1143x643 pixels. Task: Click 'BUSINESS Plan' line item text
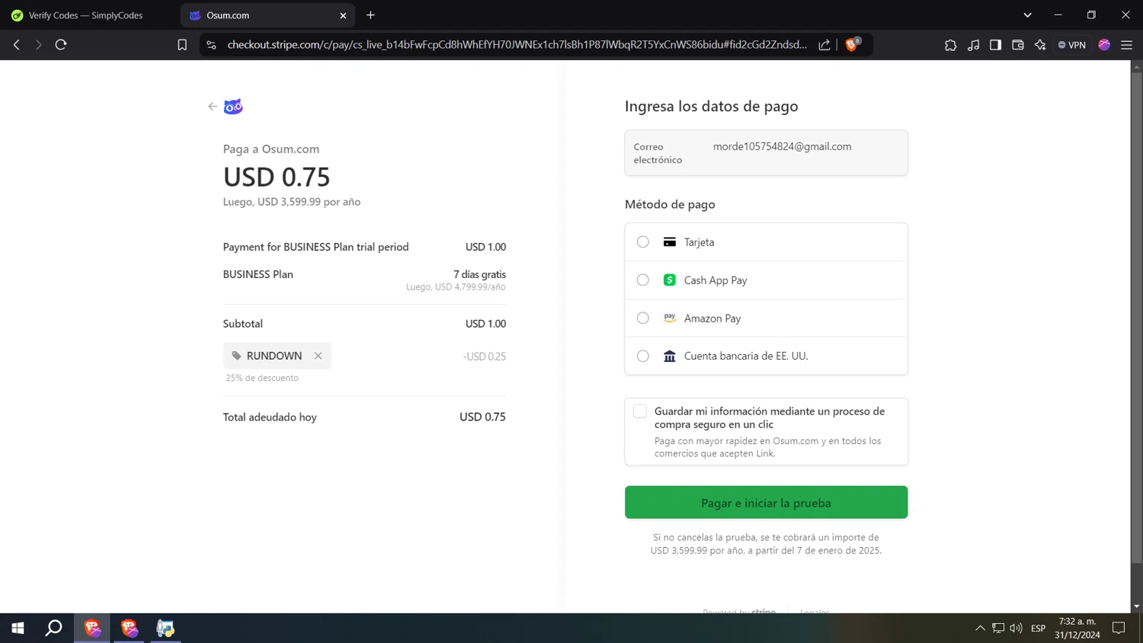click(x=258, y=274)
